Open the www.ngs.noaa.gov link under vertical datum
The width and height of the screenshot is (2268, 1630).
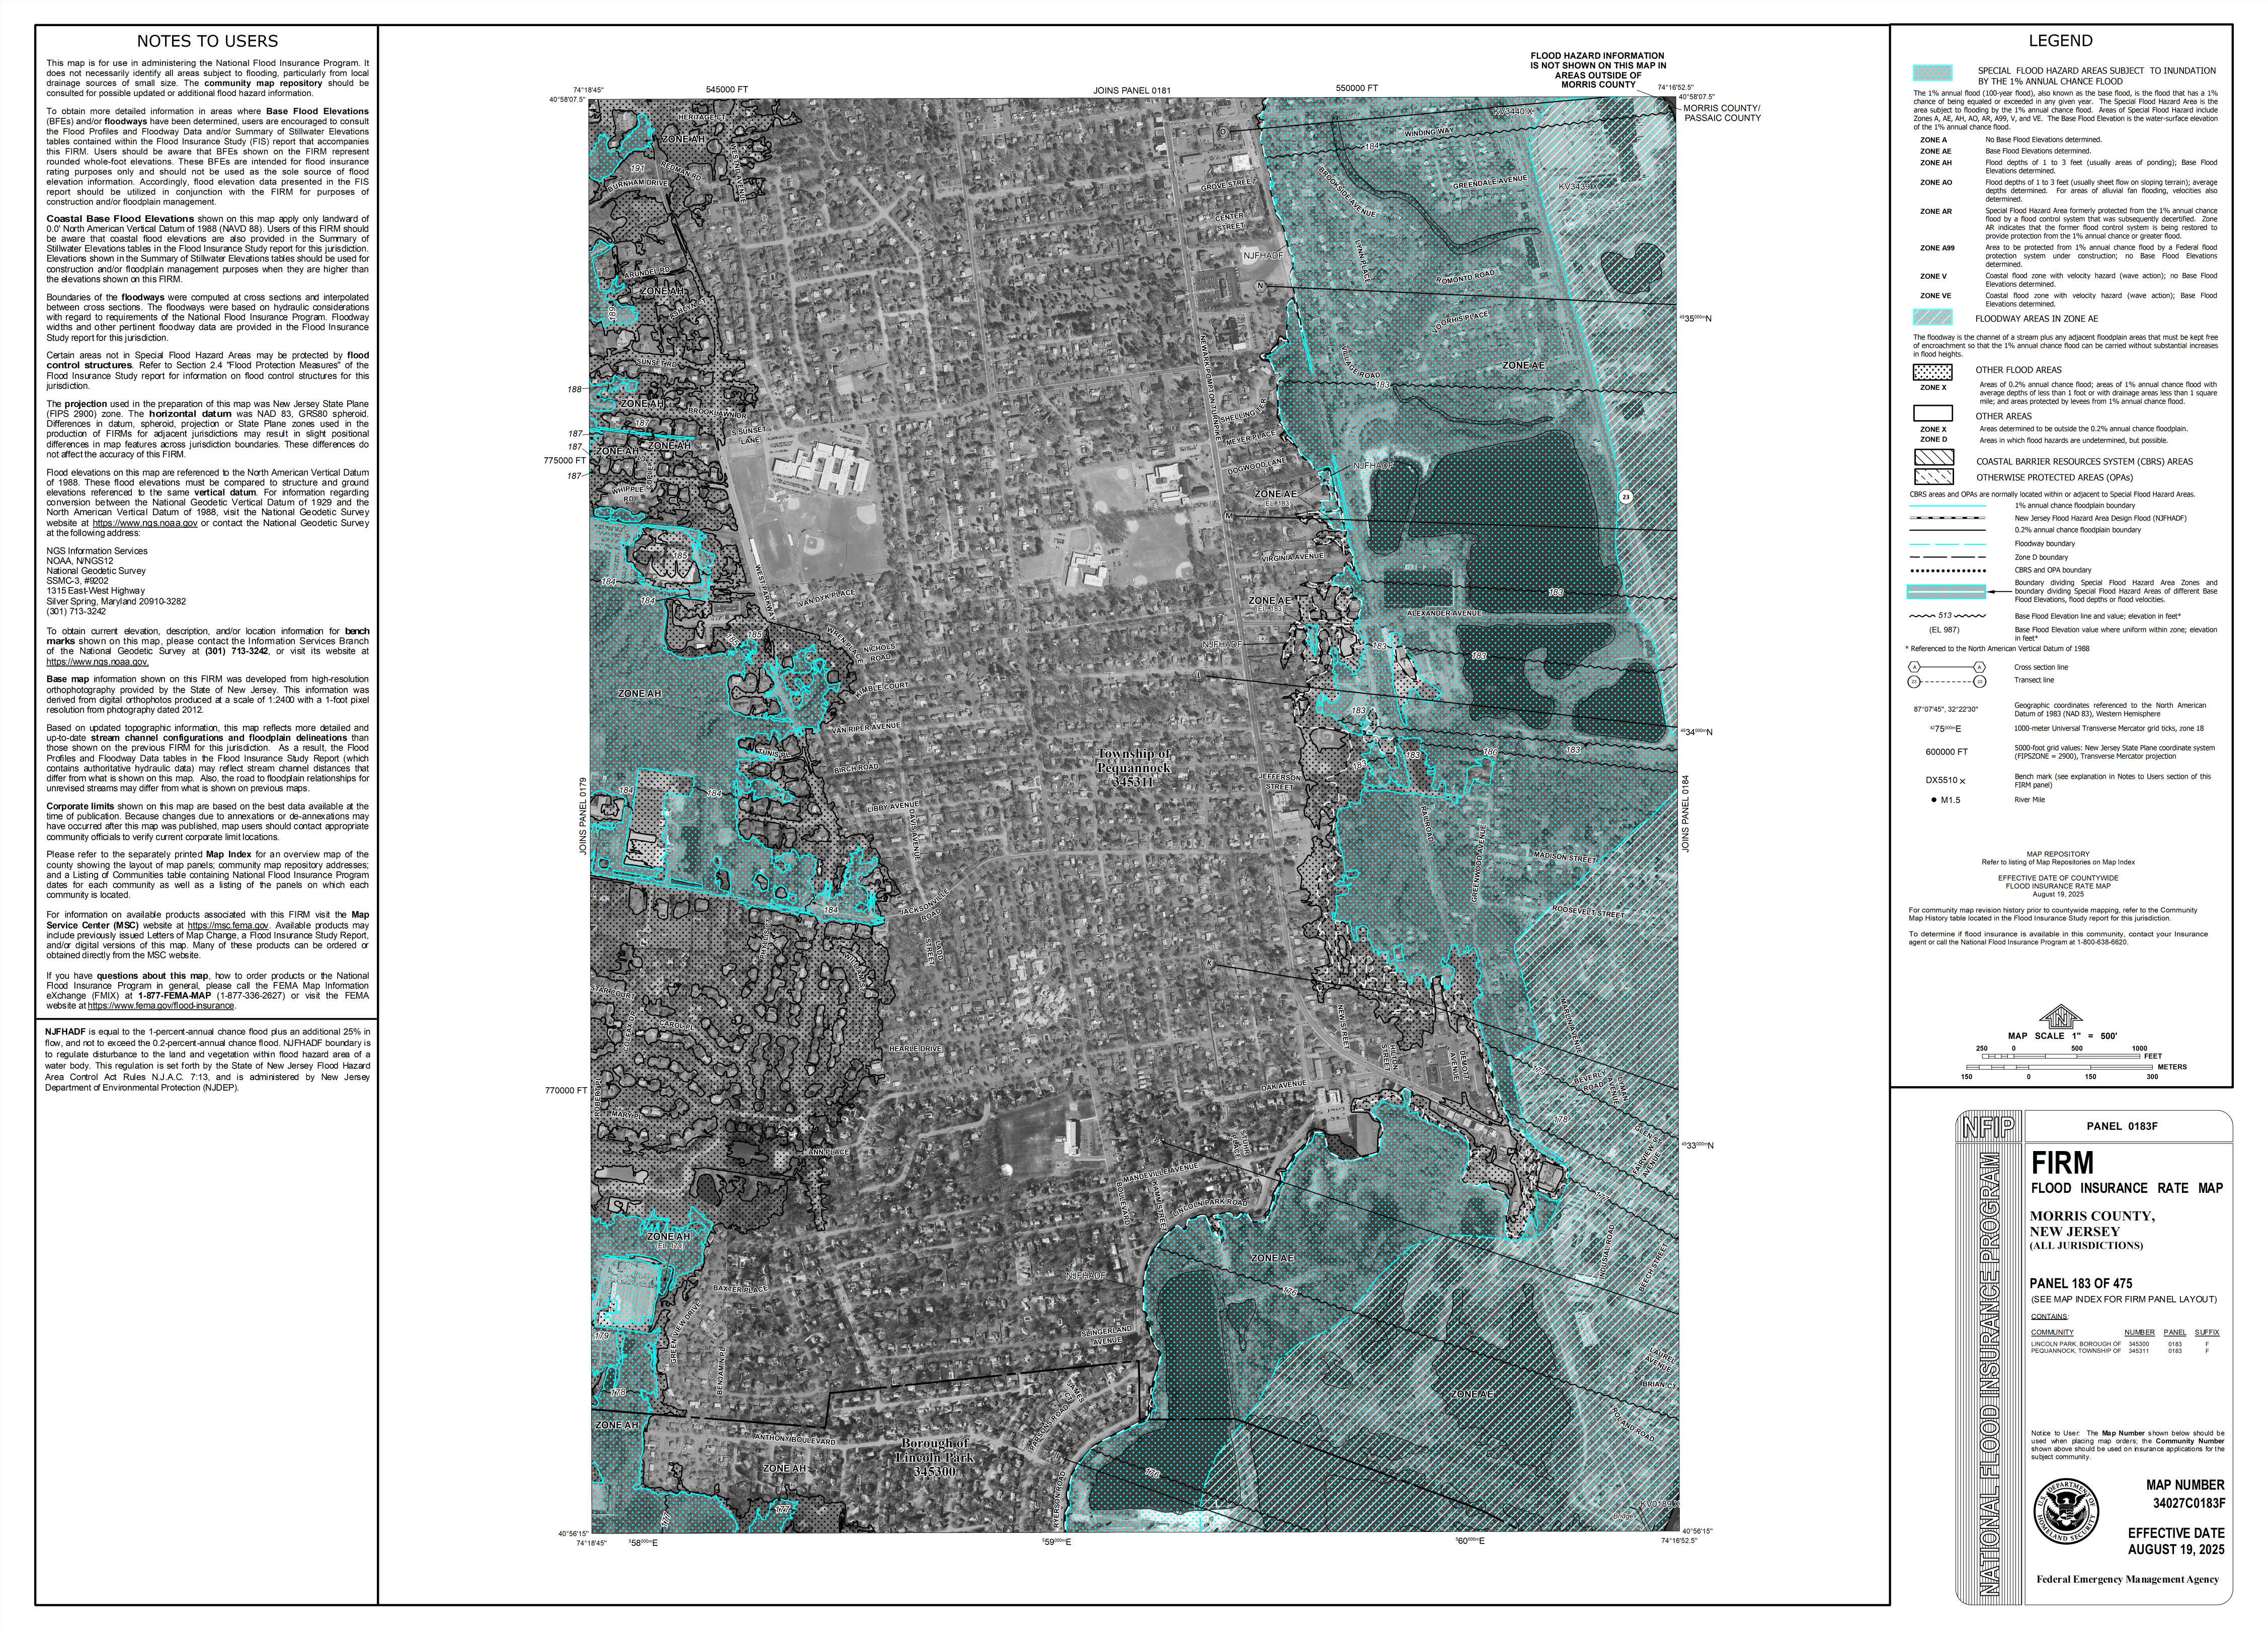point(145,523)
